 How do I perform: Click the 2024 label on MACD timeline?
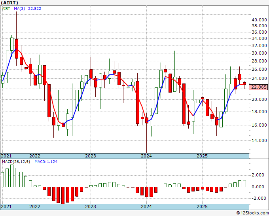(146, 207)
